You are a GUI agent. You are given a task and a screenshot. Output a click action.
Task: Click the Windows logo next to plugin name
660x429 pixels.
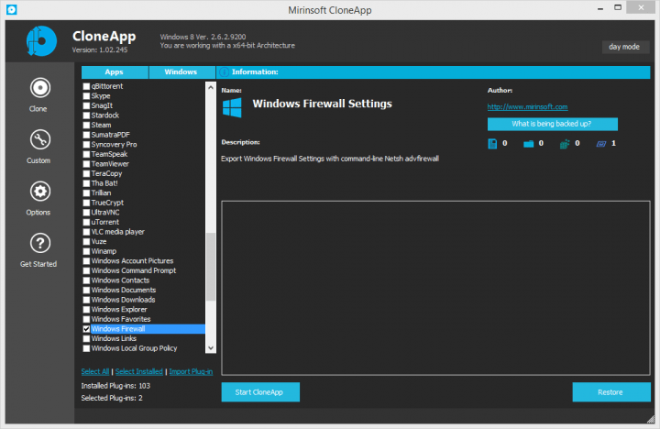pyautogui.click(x=232, y=107)
